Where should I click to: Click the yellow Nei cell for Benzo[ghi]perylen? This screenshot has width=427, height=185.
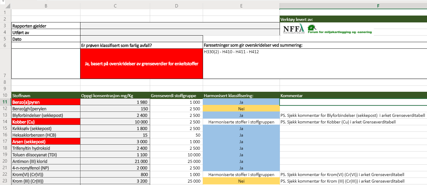[x=241, y=109]
